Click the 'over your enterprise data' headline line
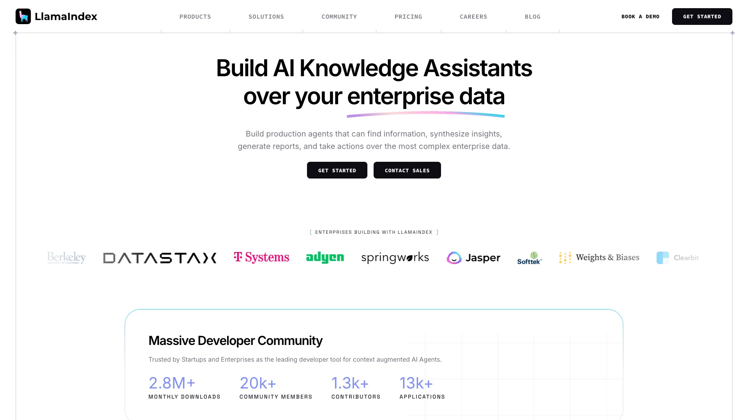 [x=374, y=96]
